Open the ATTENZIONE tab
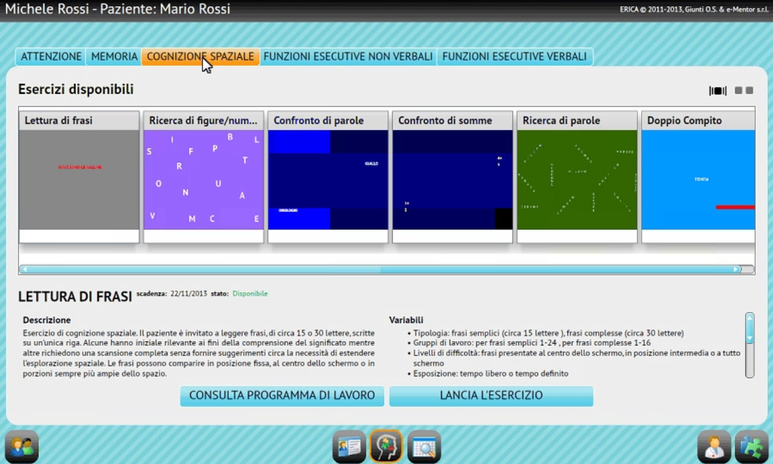This screenshot has width=773, height=464. pyautogui.click(x=51, y=56)
